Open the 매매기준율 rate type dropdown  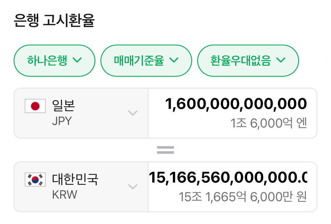pyautogui.click(x=146, y=60)
